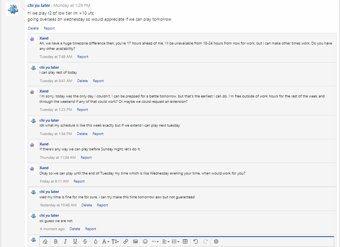The image size is (340, 247).
Task: Apply strikethrough to text
Action: coord(85,242)
